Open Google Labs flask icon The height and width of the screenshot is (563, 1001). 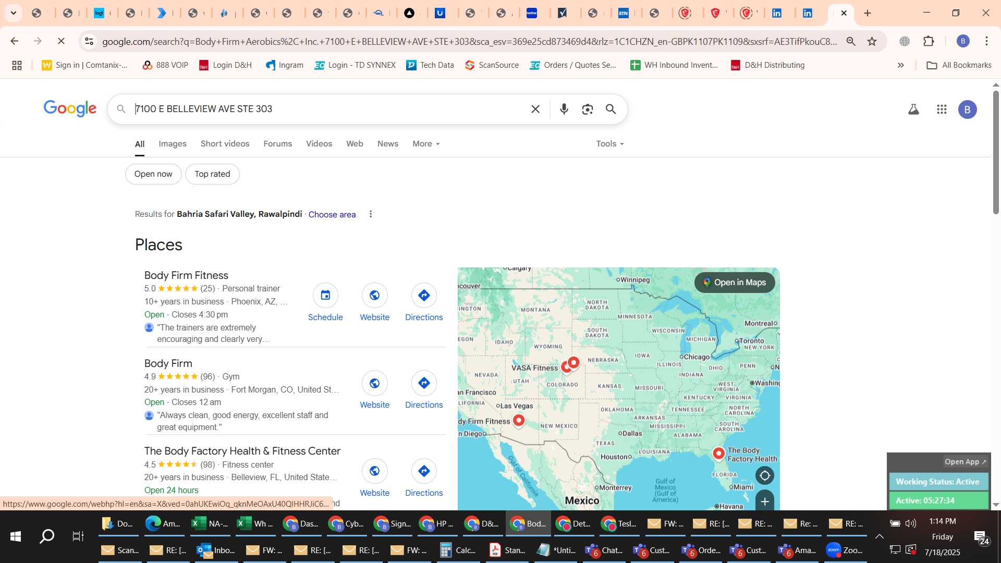[913, 109]
